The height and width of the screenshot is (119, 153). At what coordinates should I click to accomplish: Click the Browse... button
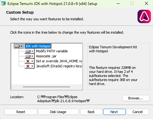(136, 98)
